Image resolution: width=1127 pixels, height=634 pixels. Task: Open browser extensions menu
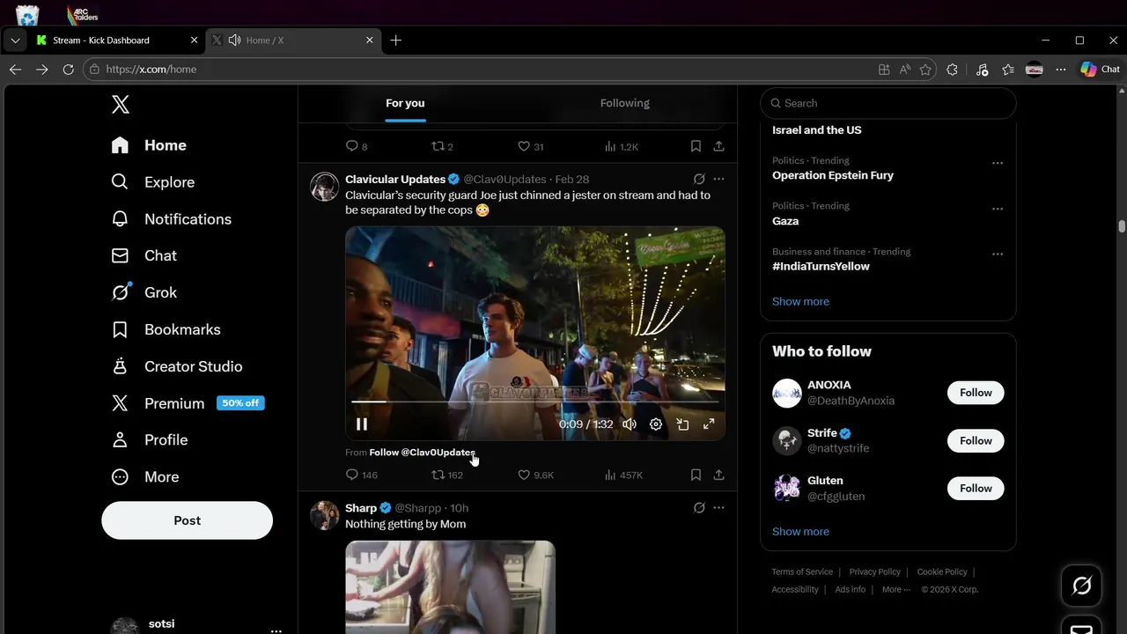tap(952, 70)
